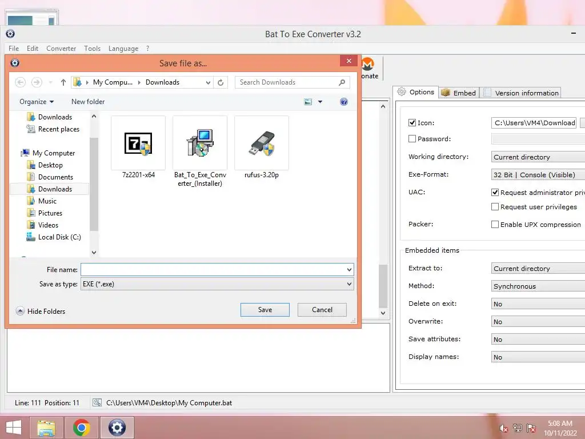
Task: Click the muted volume icon in the system tray
Action: (x=504, y=428)
